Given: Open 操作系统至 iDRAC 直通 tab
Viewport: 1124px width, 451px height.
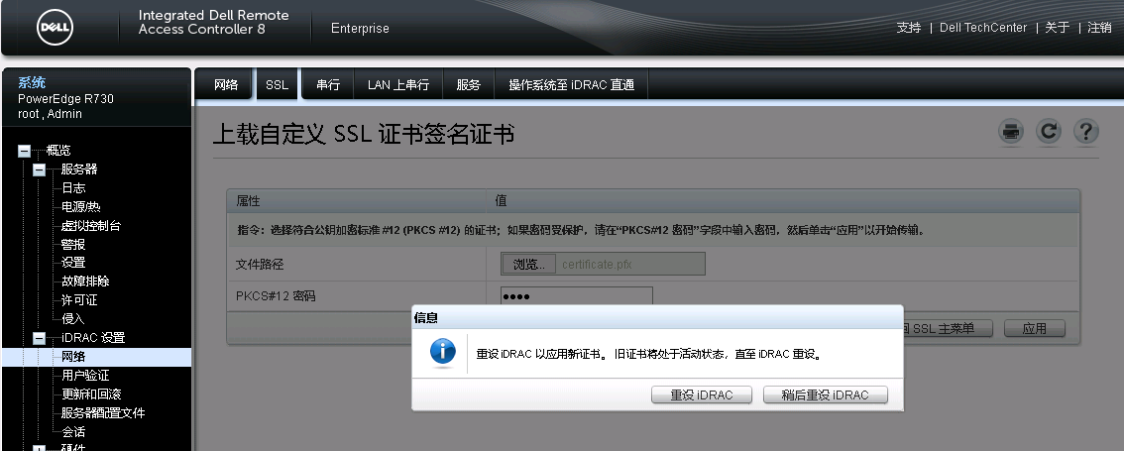Looking at the screenshot, I should point(571,84).
